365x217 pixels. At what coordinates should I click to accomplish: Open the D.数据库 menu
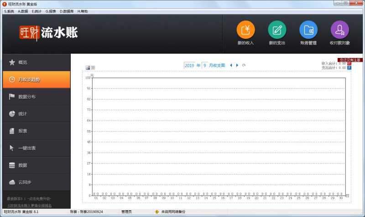point(67,11)
